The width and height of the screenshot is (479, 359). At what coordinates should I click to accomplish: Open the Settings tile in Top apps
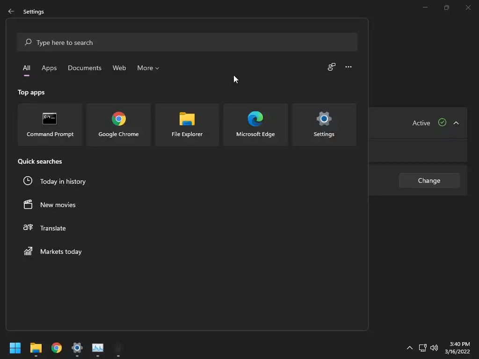(324, 124)
